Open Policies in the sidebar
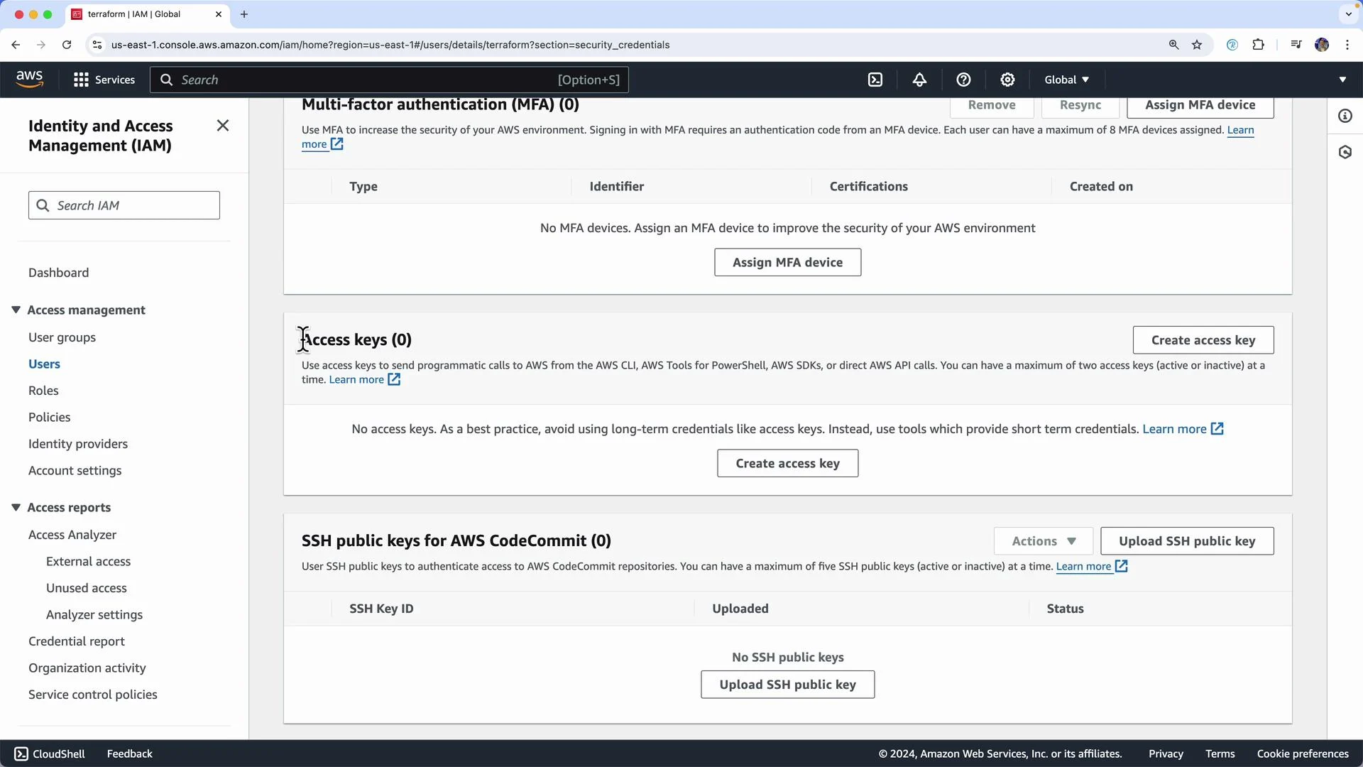This screenshot has height=767, width=1363. pos(49,417)
